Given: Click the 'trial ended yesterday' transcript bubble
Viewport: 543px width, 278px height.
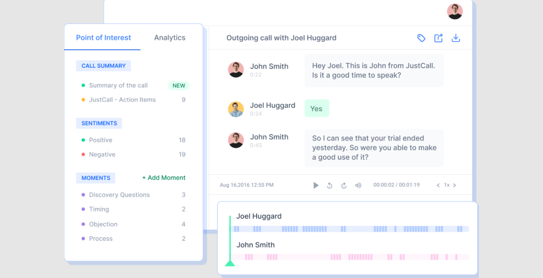Looking at the screenshot, I should (x=374, y=148).
